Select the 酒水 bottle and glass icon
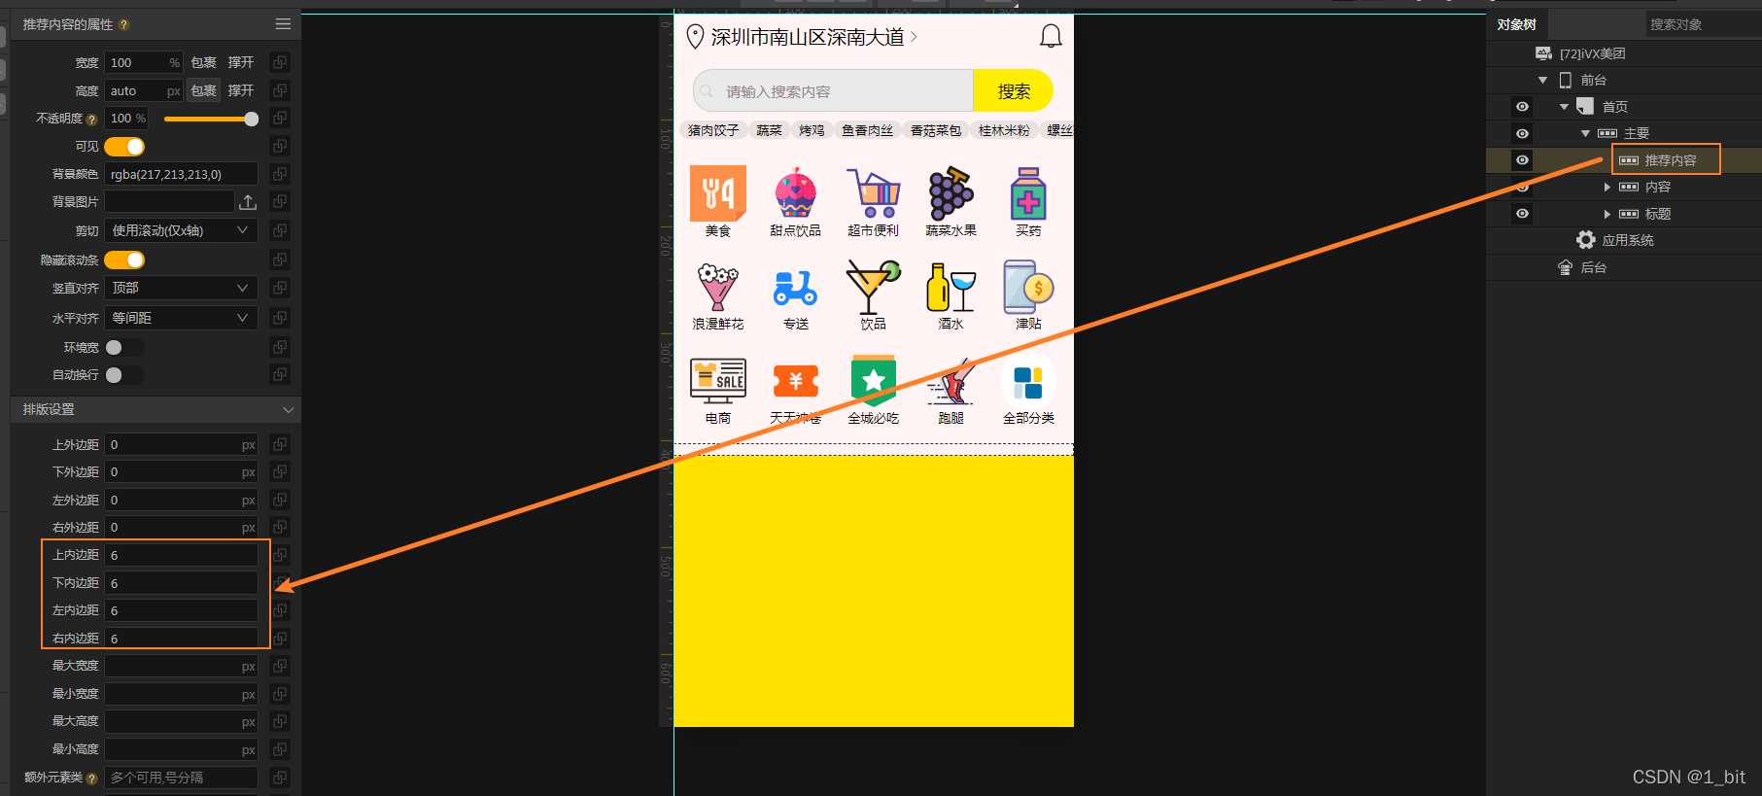Viewport: 1762px width, 796px height. click(x=950, y=287)
